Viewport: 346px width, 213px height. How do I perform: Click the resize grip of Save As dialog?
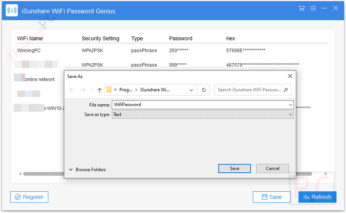(x=293, y=176)
